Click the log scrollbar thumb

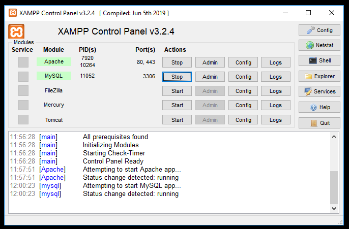pyautogui.click(x=334, y=187)
